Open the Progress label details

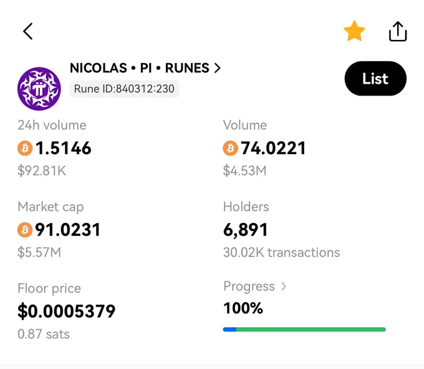[x=249, y=287]
